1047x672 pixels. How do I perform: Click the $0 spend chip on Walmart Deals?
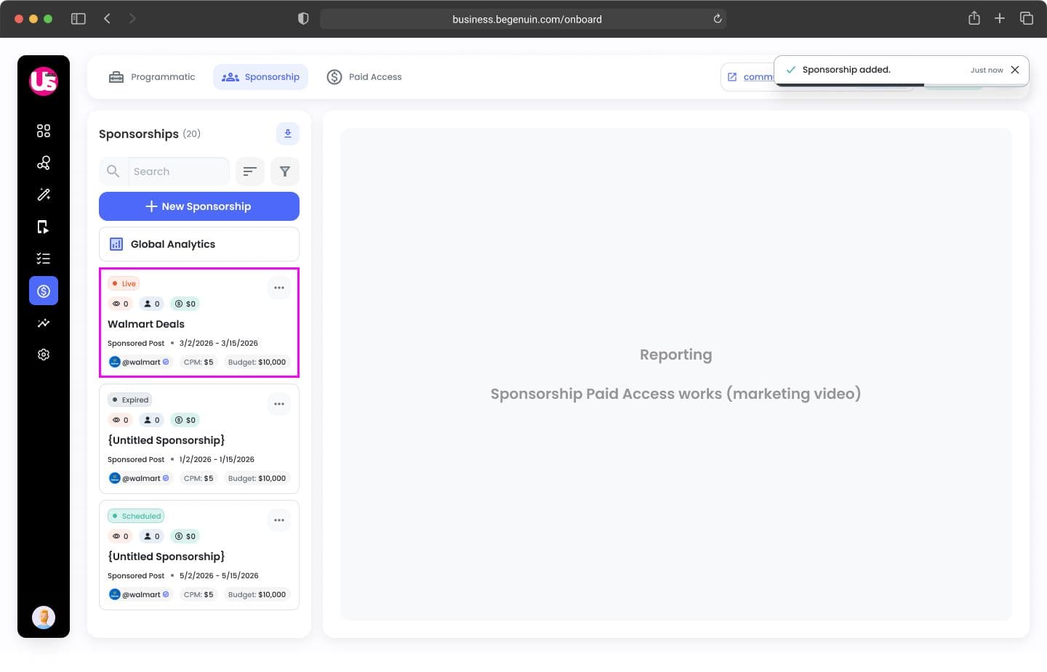pyautogui.click(x=185, y=304)
